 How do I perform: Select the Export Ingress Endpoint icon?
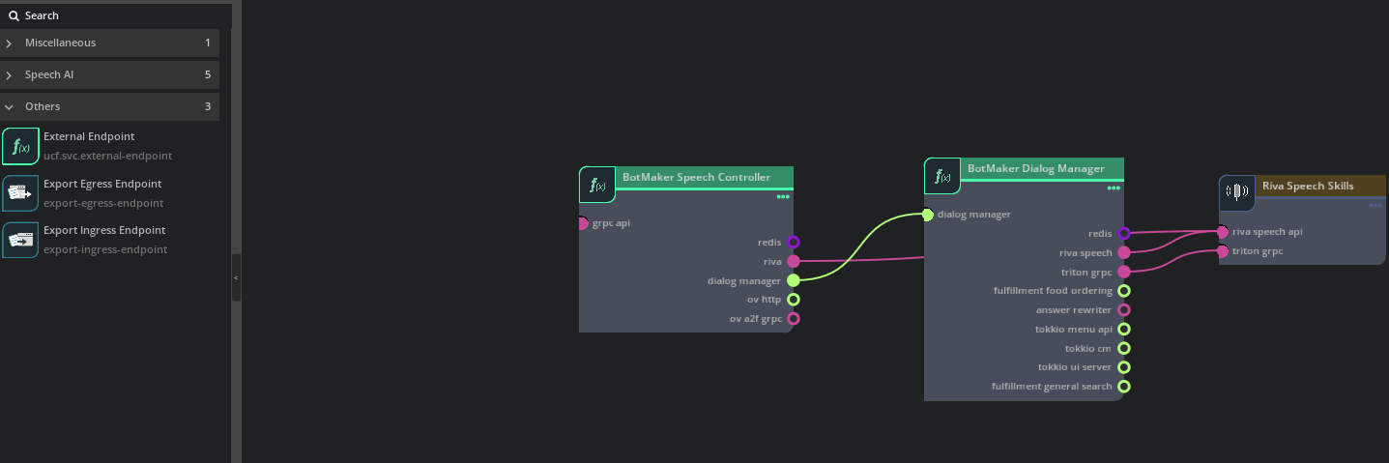[x=20, y=240]
